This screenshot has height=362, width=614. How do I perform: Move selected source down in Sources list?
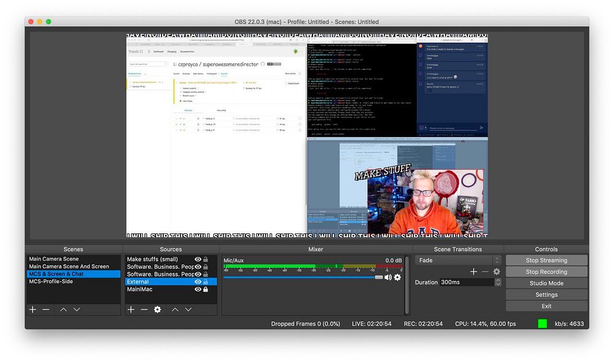(x=188, y=310)
